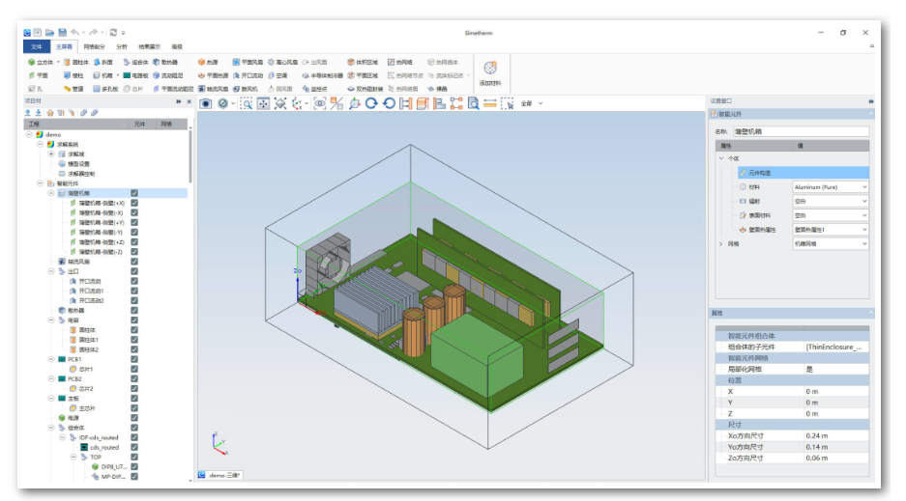Click the 电路板 circuit board tool
Viewport: 906px width, 501px height.
click(x=135, y=74)
